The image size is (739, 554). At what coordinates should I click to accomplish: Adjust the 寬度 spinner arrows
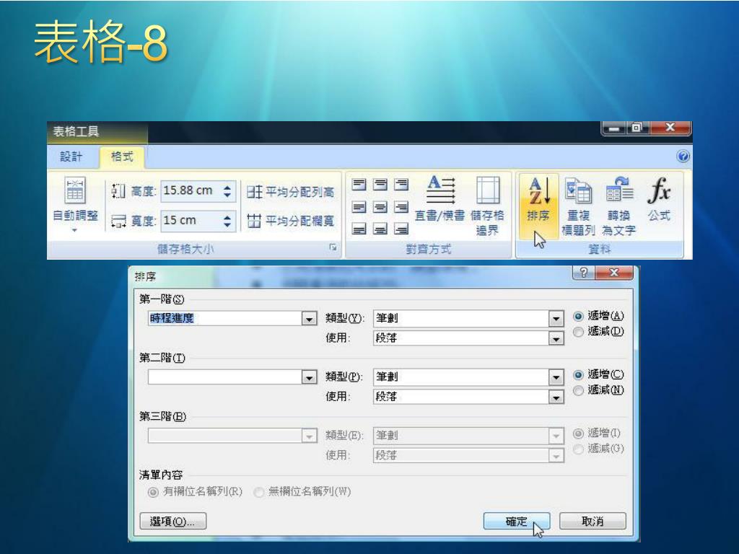coord(227,221)
